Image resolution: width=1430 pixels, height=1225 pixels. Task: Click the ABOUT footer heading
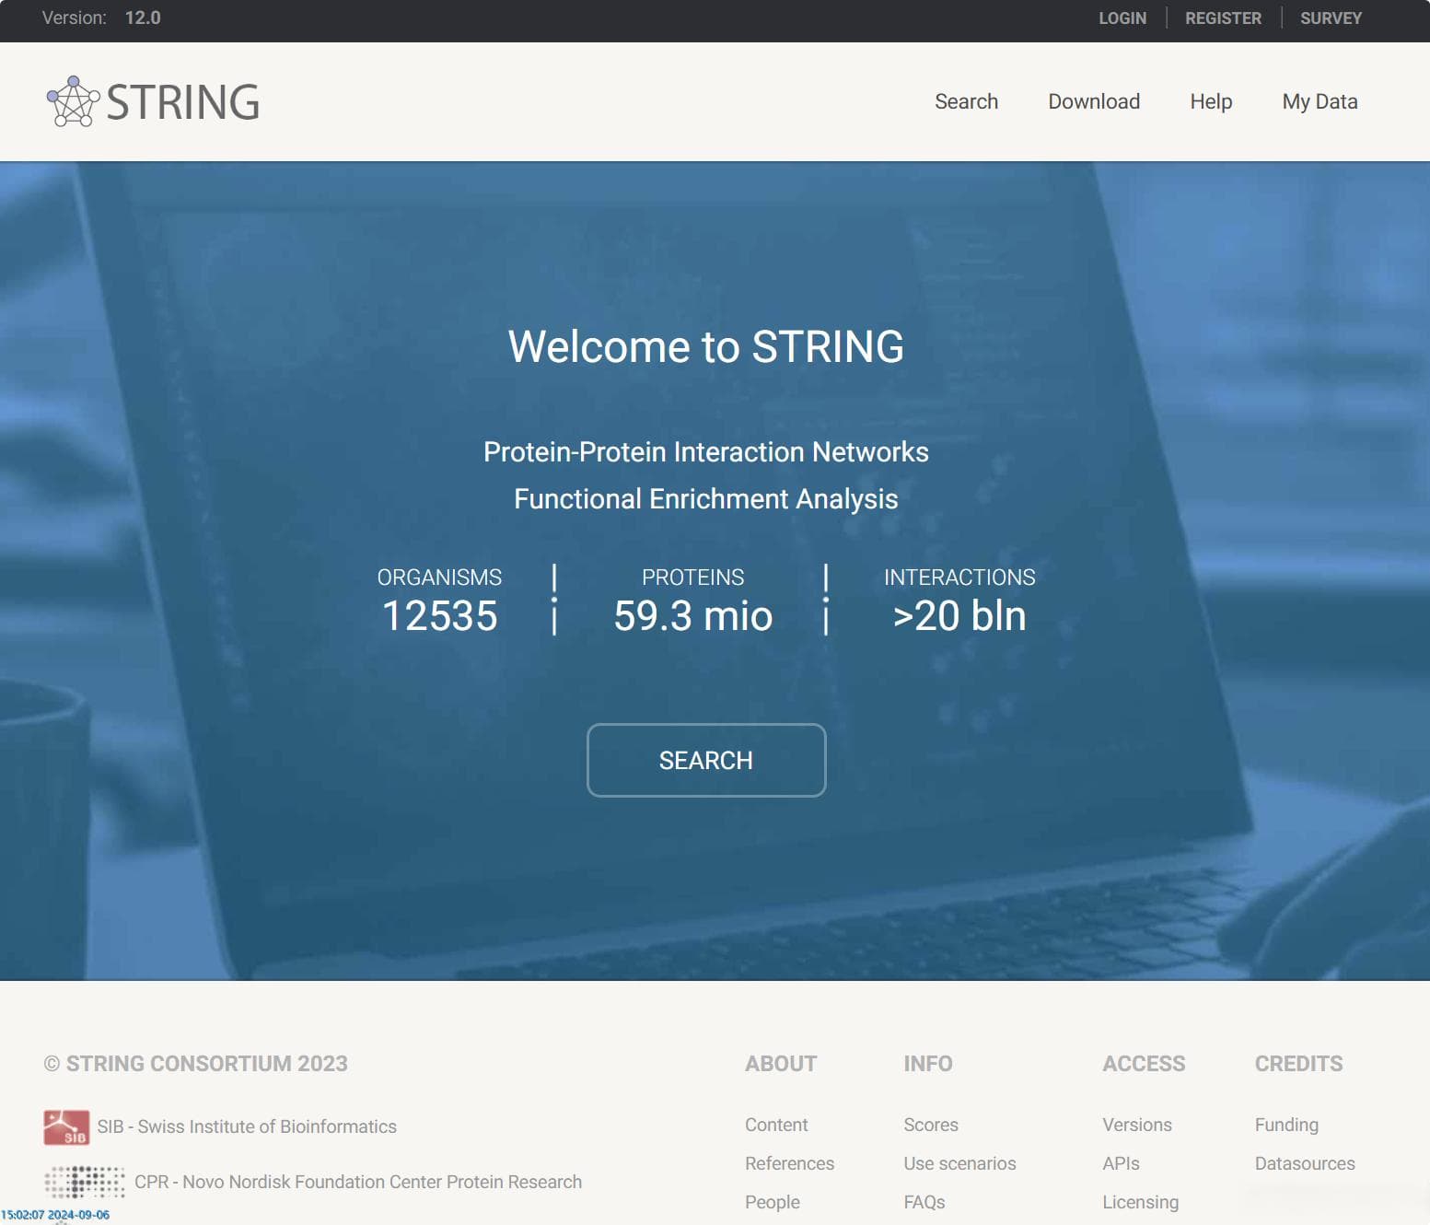[x=781, y=1064]
